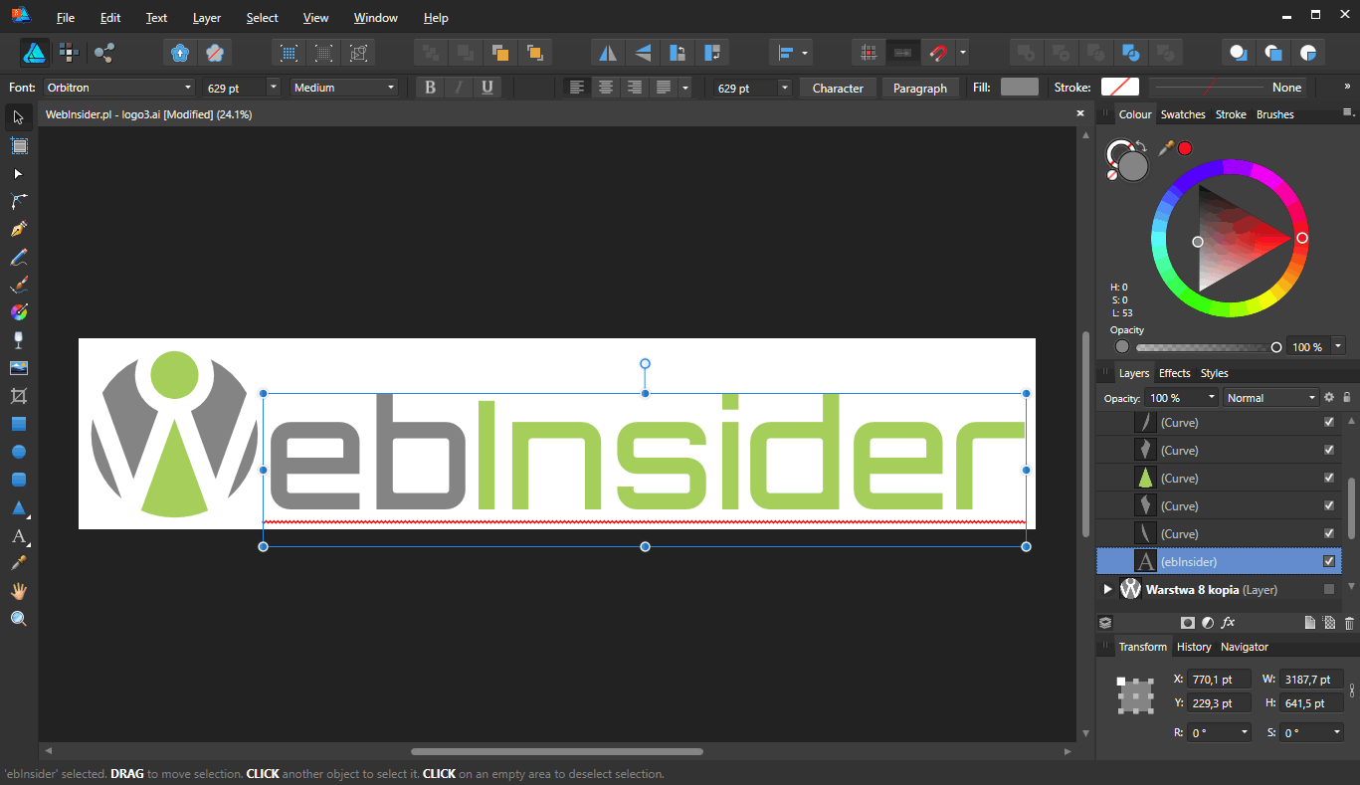Image resolution: width=1360 pixels, height=785 pixels.
Task: Select the Pencil tool
Action: [17, 256]
